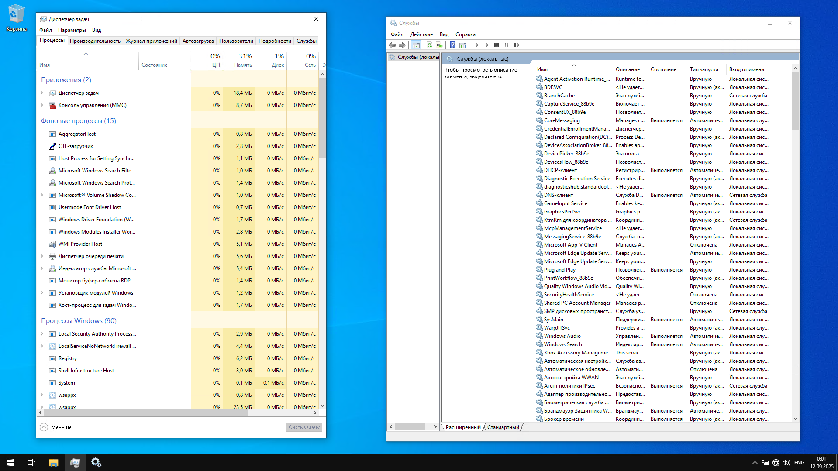Select the Windows Search service row
The height and width of the screenshot is (471, 838).
click(x=664, y=344)
